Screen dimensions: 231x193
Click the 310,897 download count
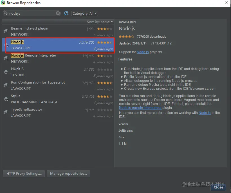click(88, 56)
